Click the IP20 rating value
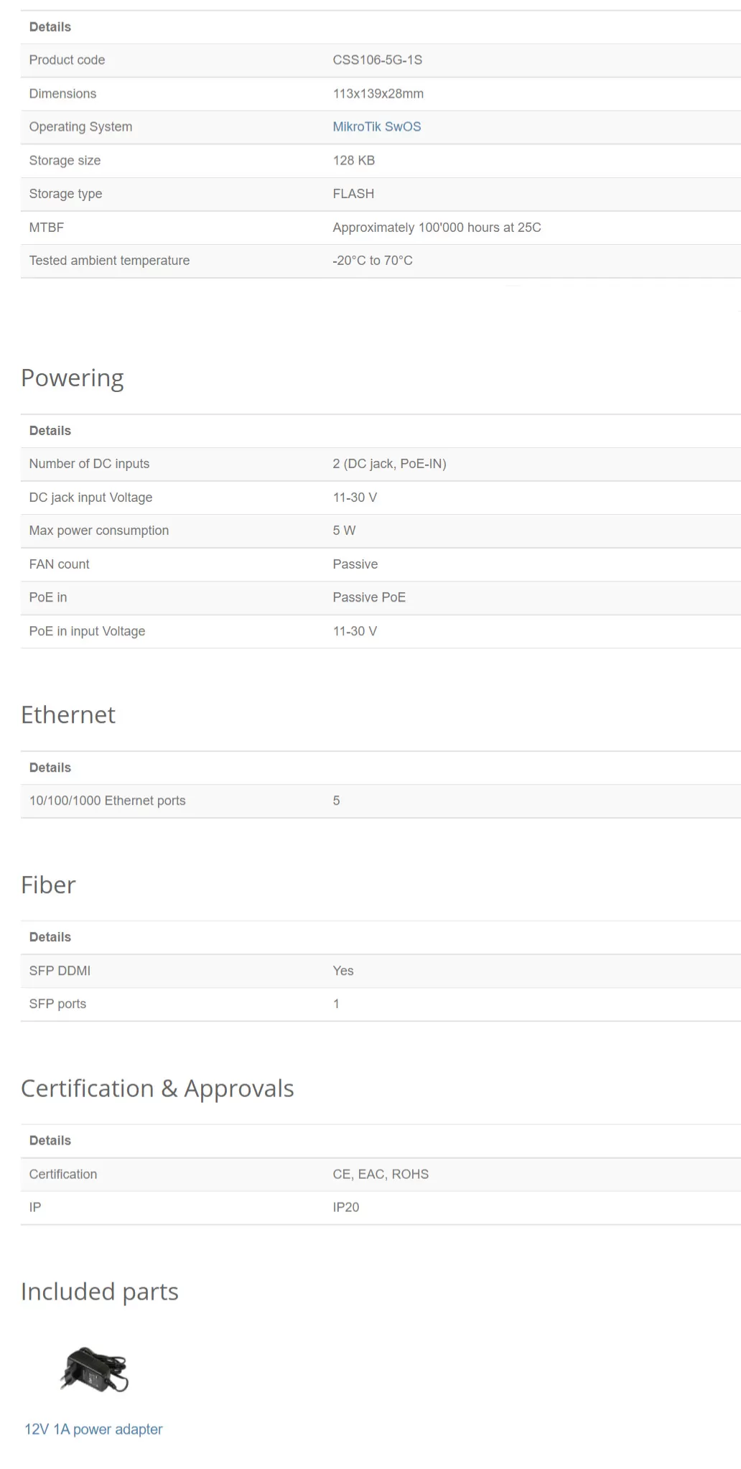Viewport: 741px width, 1469px height. click(345, 1207)
